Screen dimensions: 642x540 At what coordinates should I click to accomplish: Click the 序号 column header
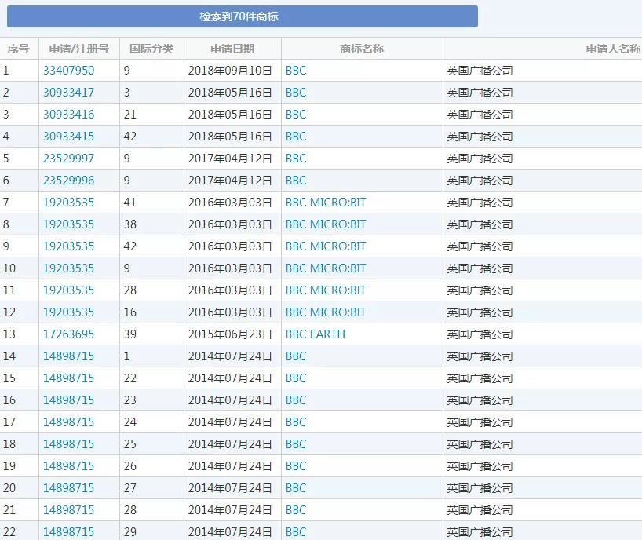click(18, 49)
